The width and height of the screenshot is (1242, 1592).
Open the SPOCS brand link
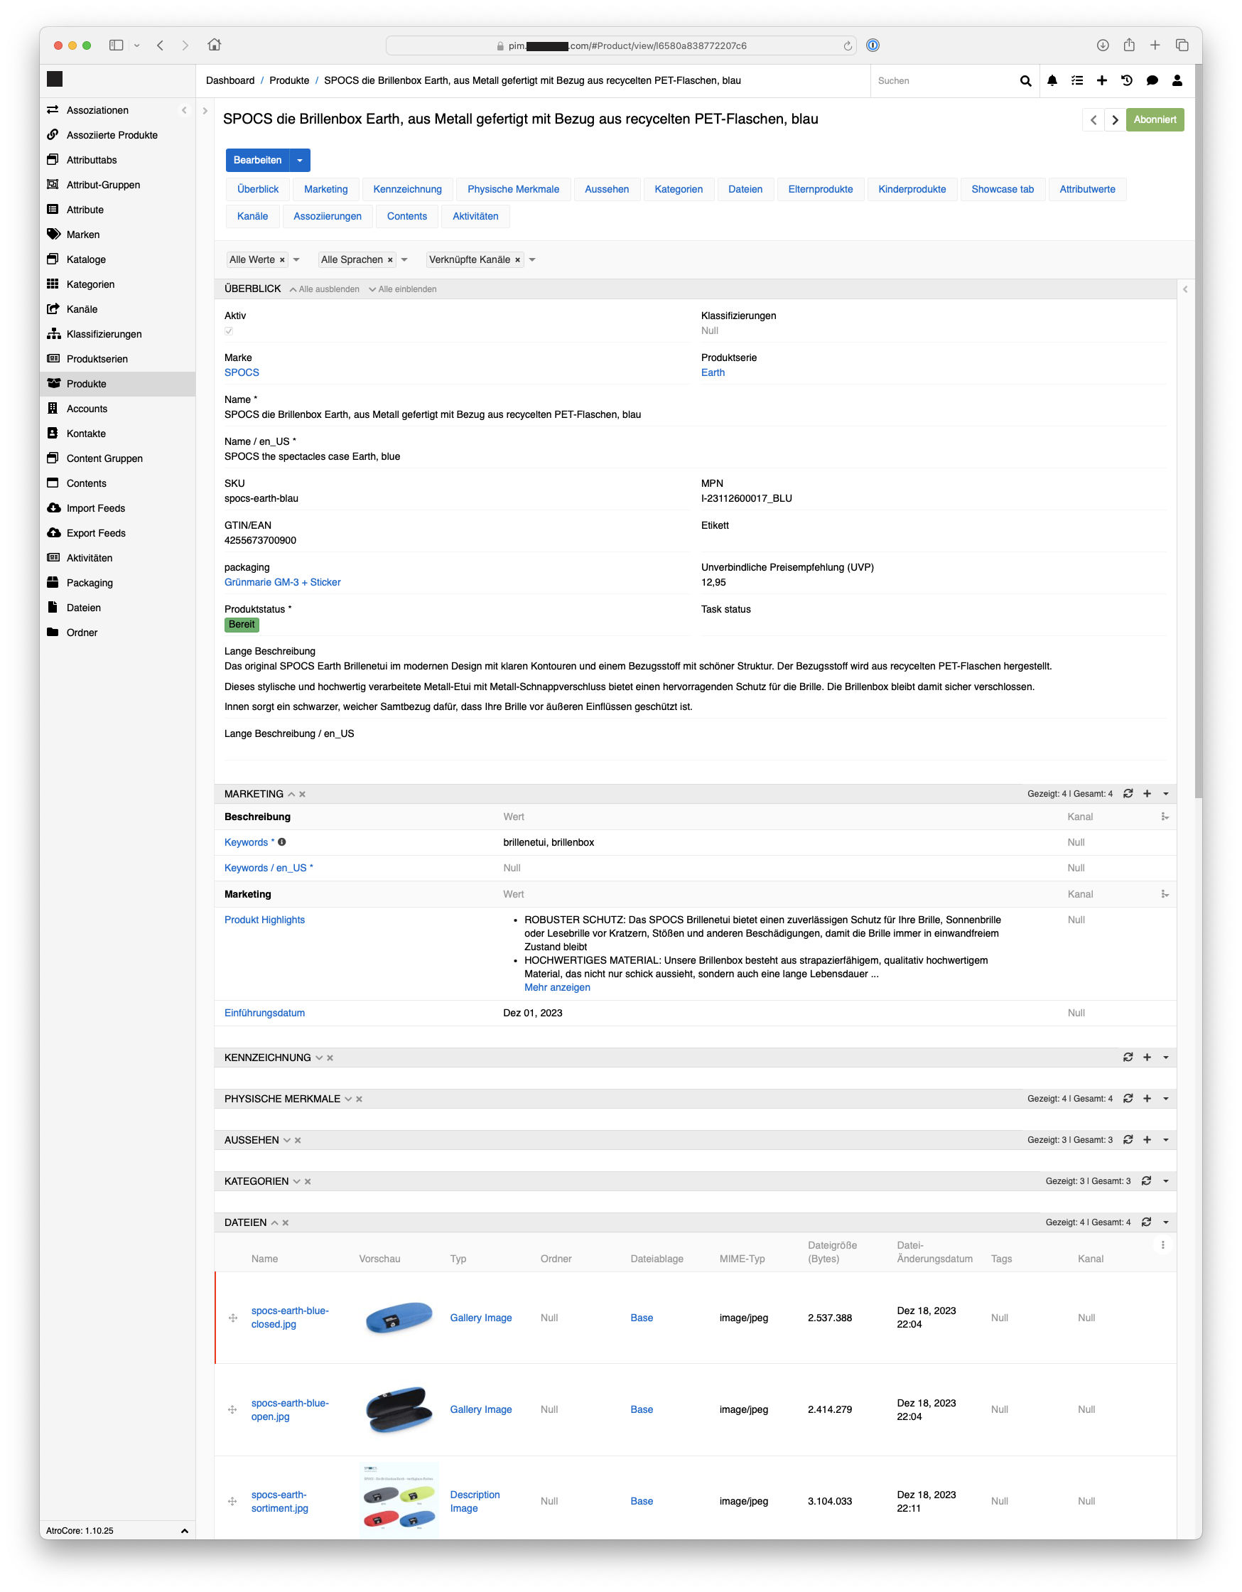coord(242,372)
